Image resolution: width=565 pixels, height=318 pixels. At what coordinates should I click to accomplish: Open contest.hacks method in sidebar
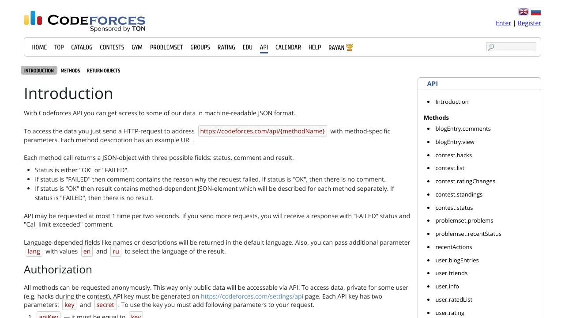(454, 155)
